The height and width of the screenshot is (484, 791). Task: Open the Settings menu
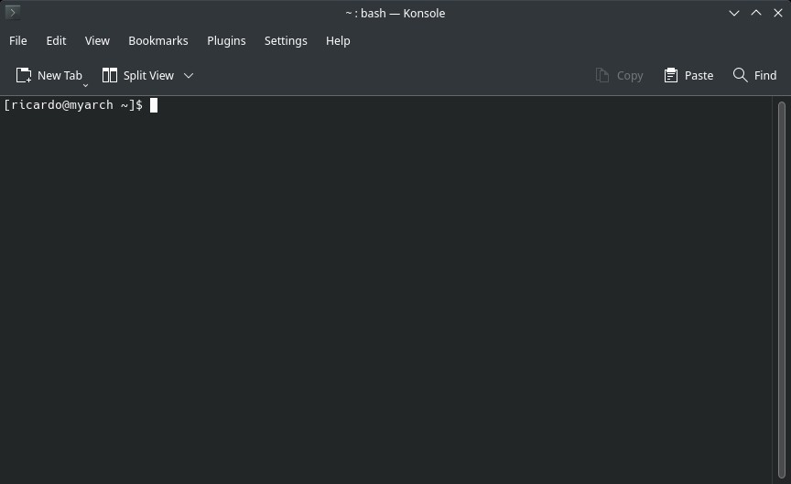click(x=286, y=41)
